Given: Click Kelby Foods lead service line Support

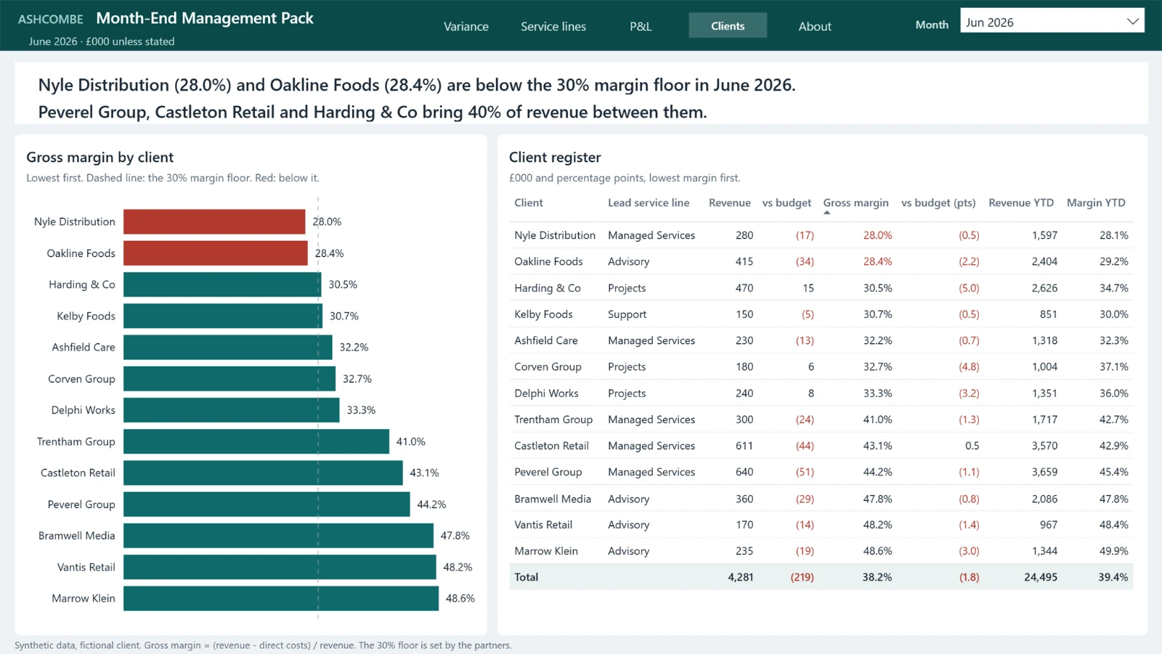Looking at the screenshot, I should 627,314.
